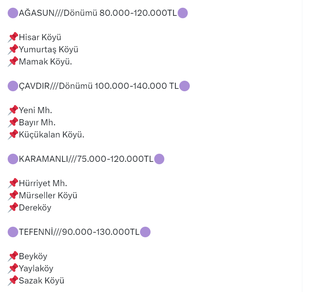The width and height of the screenshot is (310, 292).
Task: Select the pushpin next to Sazak Köyü
Action: [13, 281]
